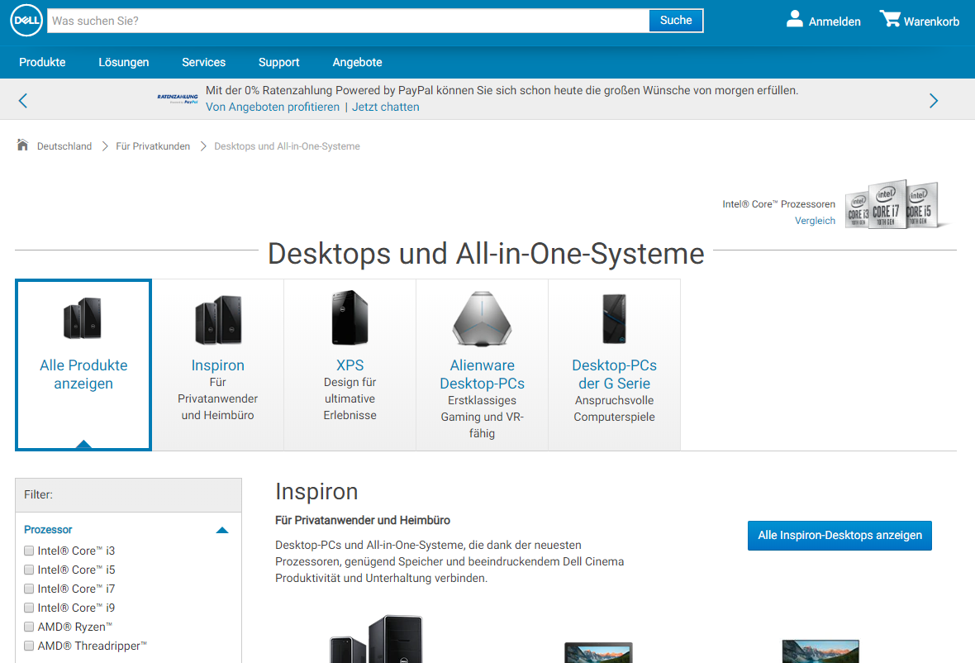Screen dimensions: 975x663
Task: Click the Ratenzahlung PayPal logo
Action: coord(177,99)
